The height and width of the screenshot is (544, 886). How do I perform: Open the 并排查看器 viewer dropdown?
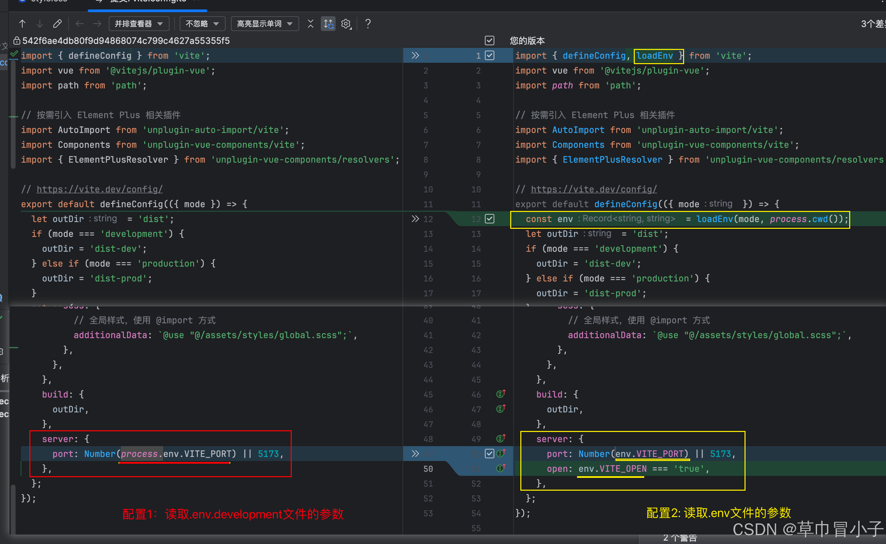coord(139,24)
